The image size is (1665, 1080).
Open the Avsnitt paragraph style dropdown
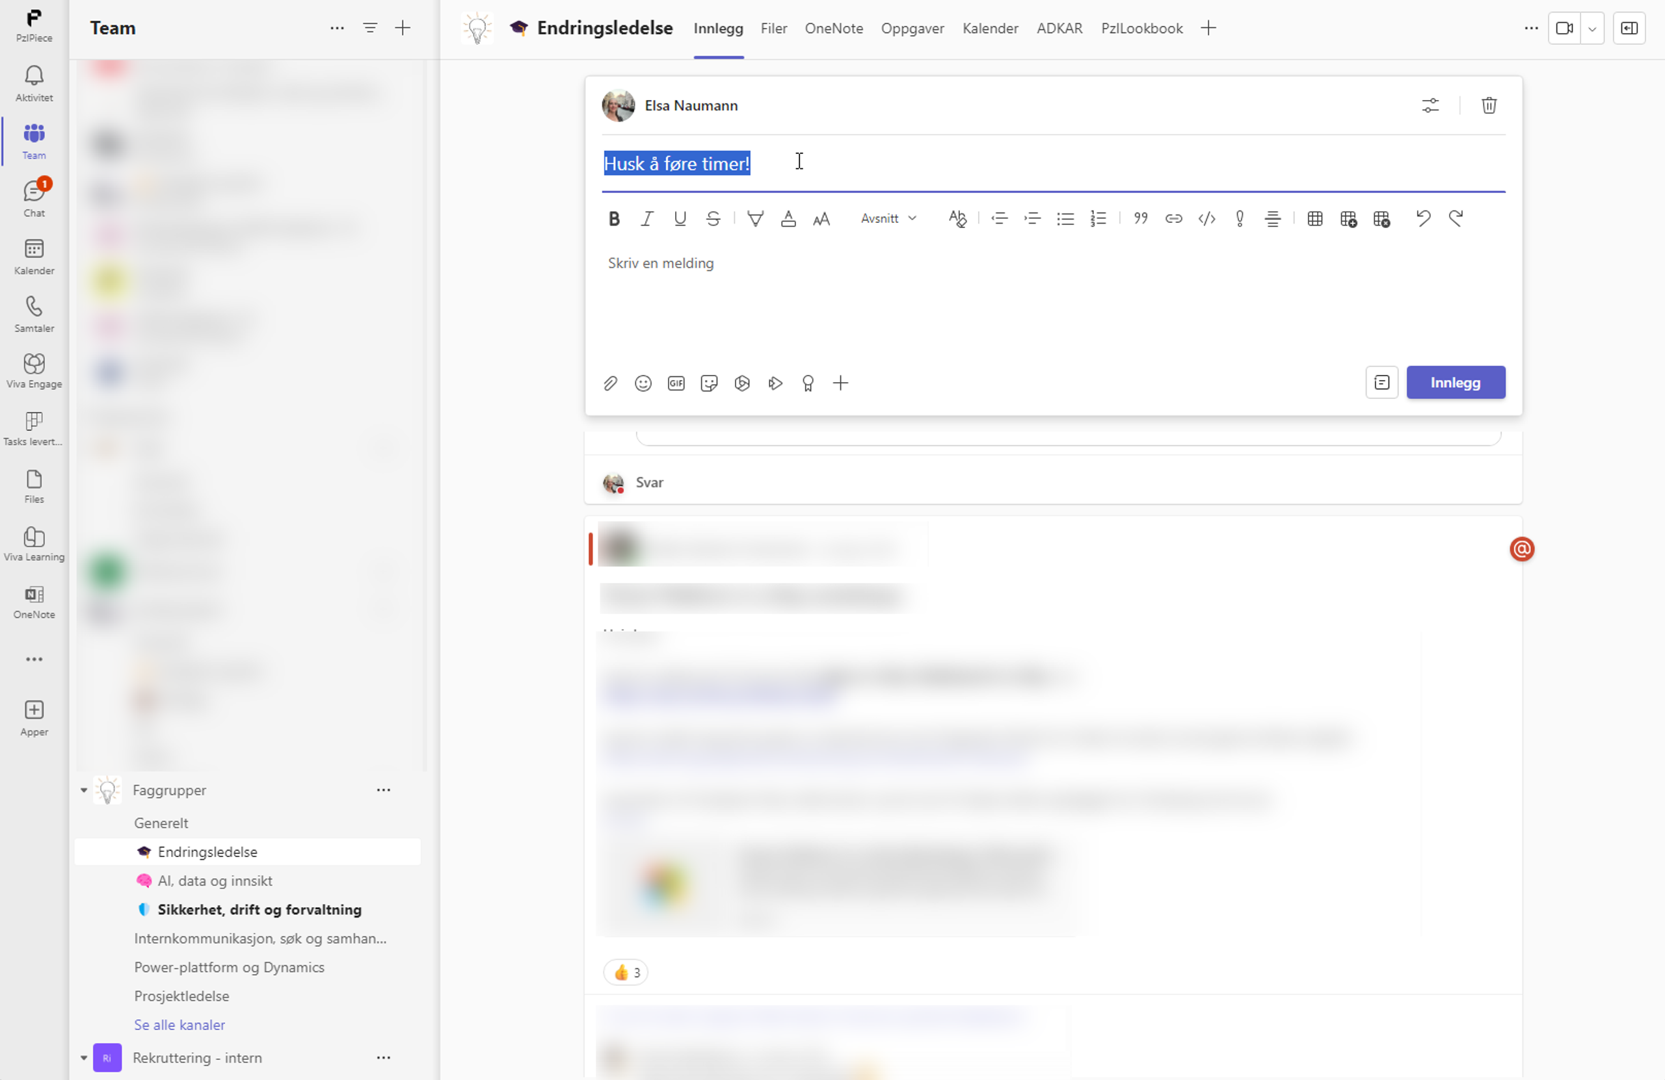[x=888, y=219]
